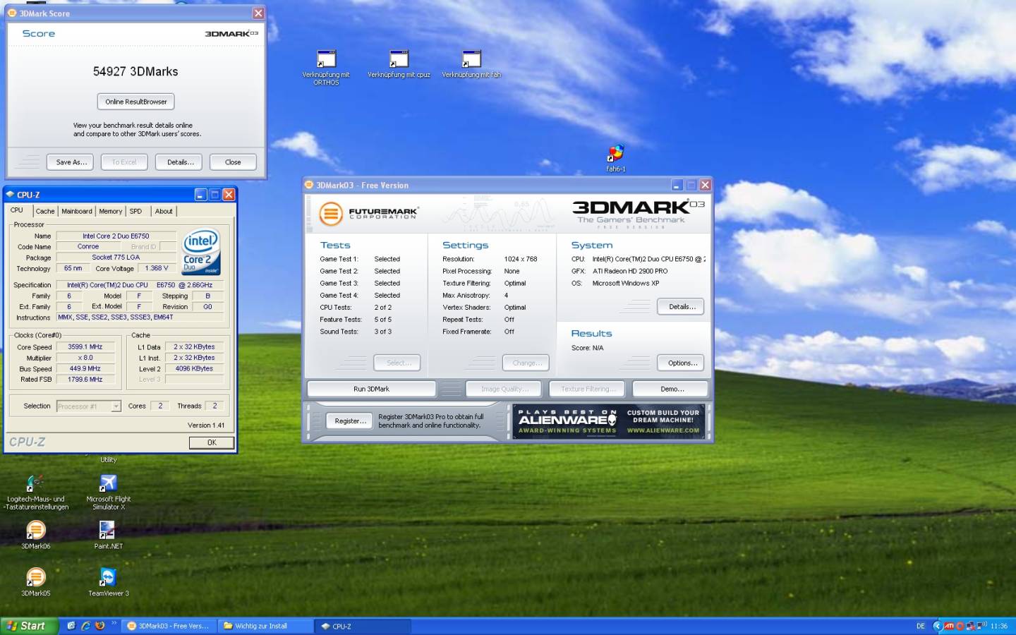Click the Demo… button
The height and width of the screenshot is (635, 1016).
[672, 389]
